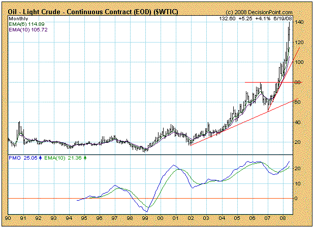Click the 40 price axis label
Viewport: 314px width, 228px height.
pyautogui.click(x=298, y=122)
